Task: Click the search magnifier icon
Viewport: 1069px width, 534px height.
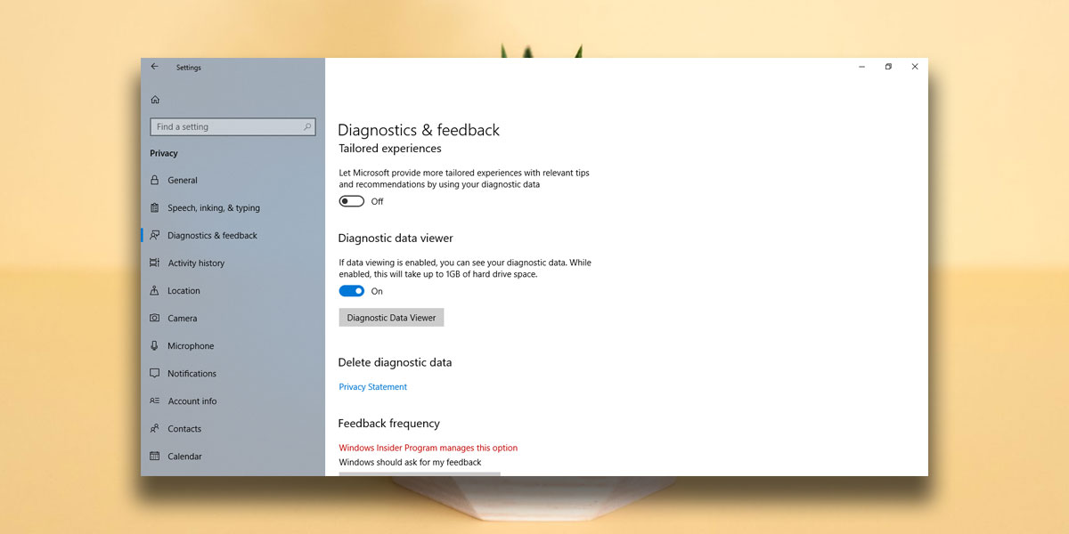Action: (308, 126)
